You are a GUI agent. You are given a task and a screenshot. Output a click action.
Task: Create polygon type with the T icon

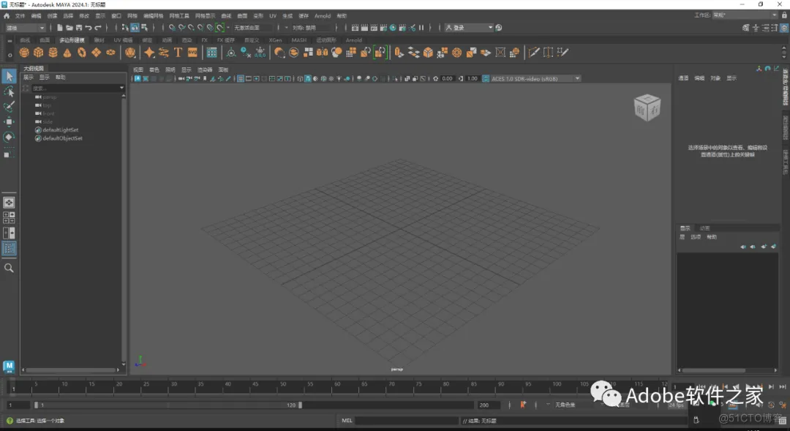pos(178,53)
